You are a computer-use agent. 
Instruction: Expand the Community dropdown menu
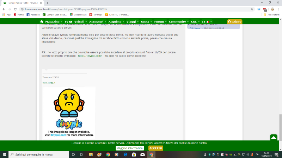point(178,22)
